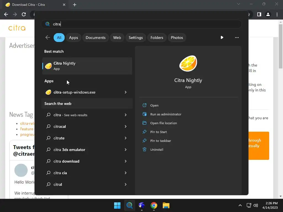Open the three-dots search options menu
Screen dimensions: 283x212
coord(237,38)
